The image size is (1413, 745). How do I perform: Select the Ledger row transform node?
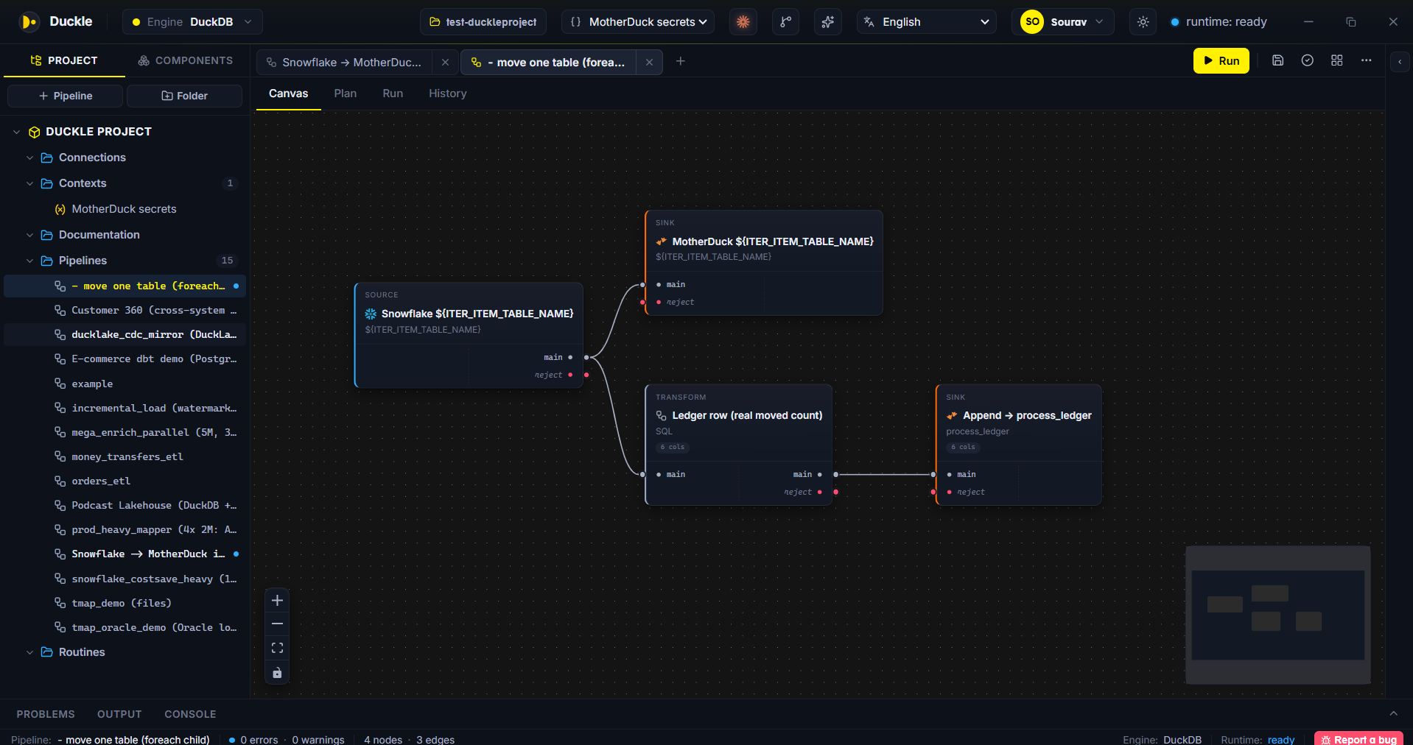click(738, 444)
